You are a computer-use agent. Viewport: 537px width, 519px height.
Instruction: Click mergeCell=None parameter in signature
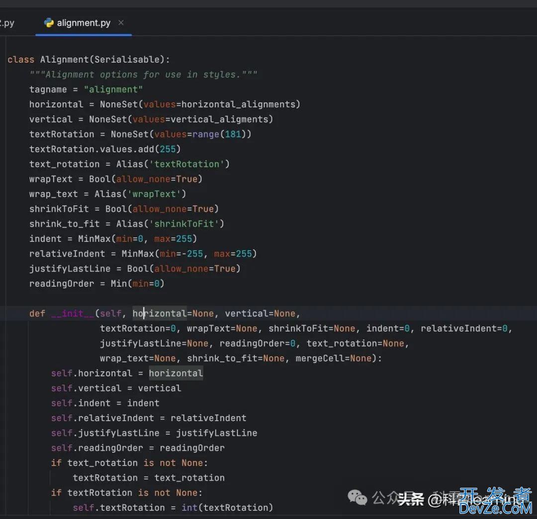coord(334,358)
